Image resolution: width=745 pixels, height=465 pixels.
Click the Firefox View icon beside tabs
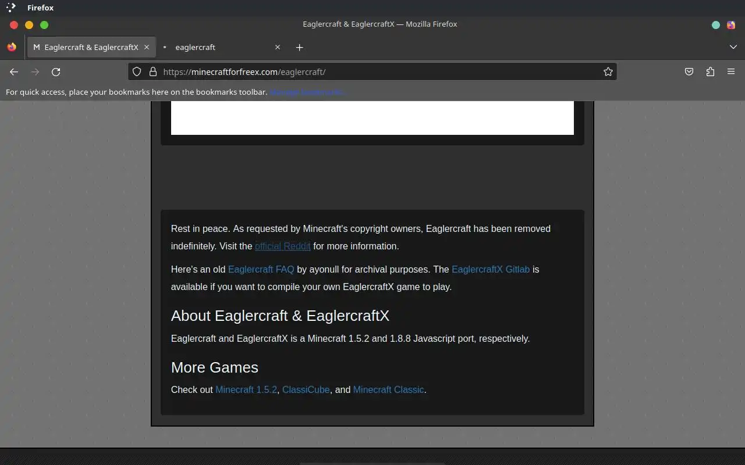click(x=12, y=47)
